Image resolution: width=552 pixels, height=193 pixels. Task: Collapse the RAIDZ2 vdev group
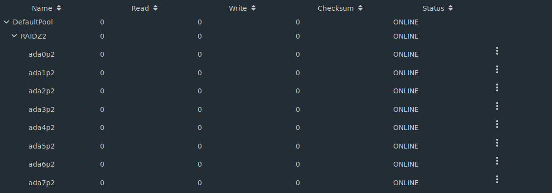(14, 36)
